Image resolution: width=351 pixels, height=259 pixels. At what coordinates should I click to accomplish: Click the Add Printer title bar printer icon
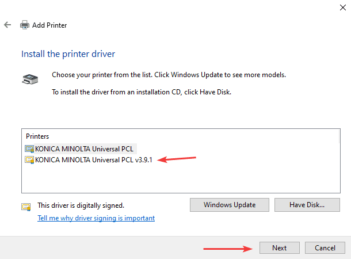pos(25,25)
